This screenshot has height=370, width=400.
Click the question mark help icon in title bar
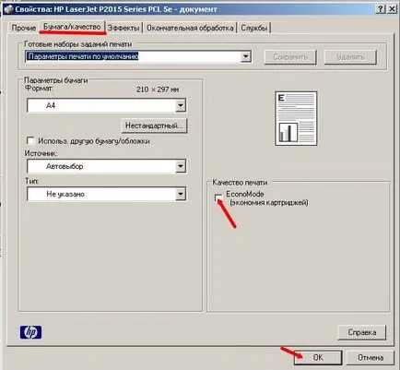point(381,9)
